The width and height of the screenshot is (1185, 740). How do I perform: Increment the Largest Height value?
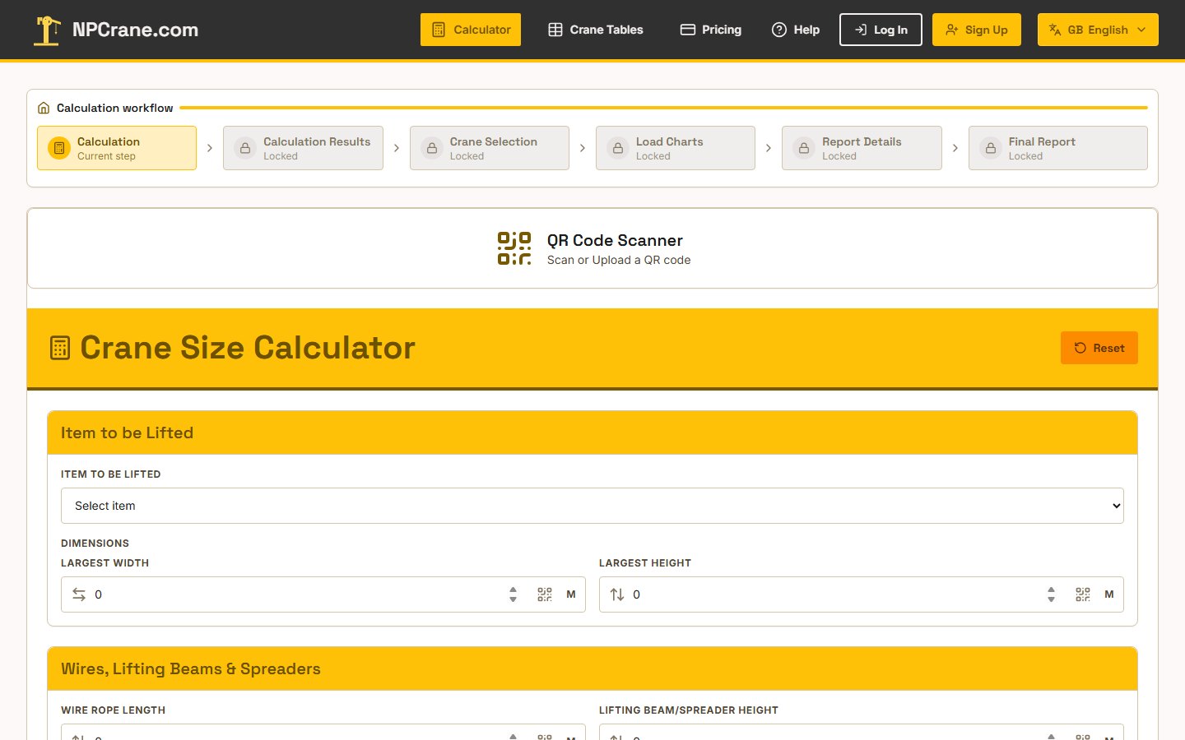(1052, 590)
